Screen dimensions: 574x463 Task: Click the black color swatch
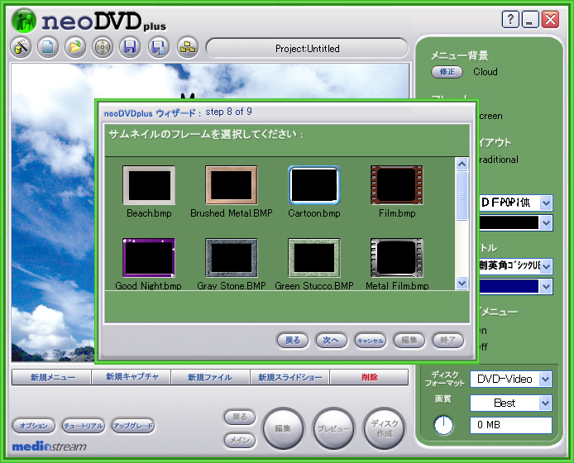coord(509,222)
